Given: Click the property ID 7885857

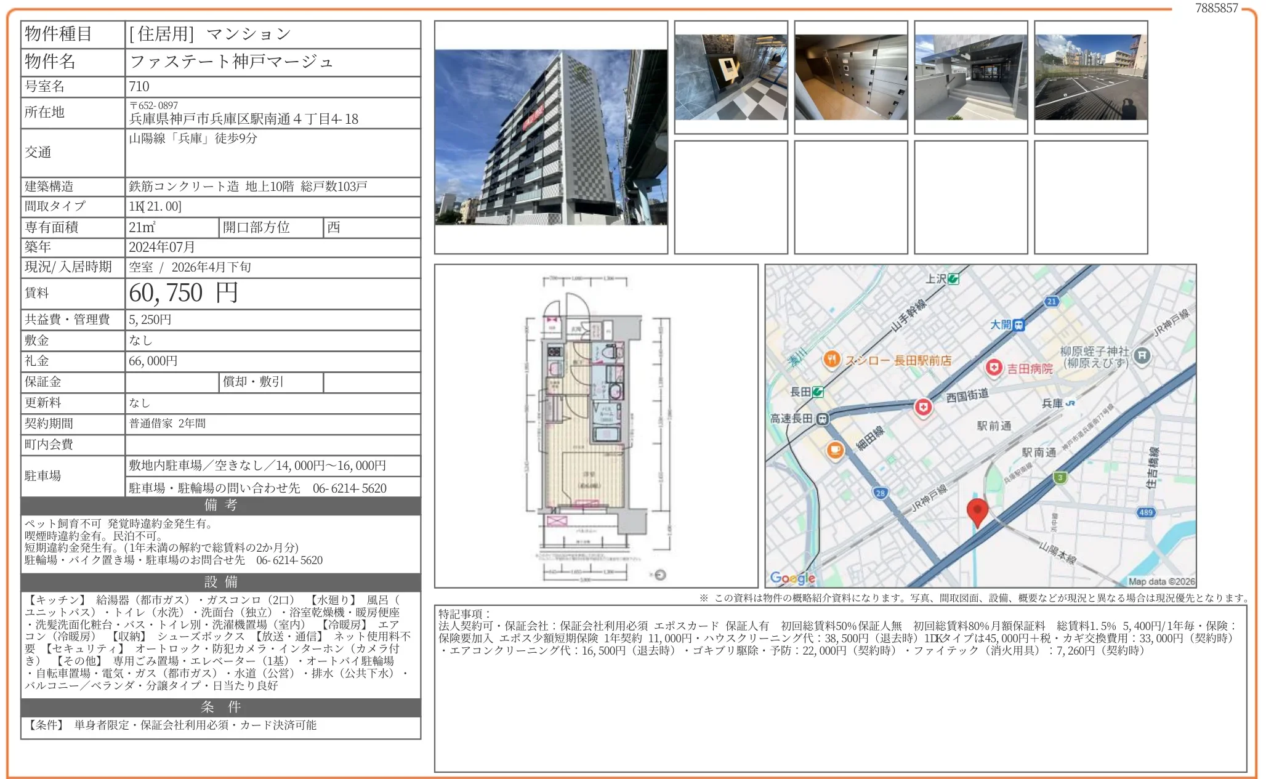Looking at the screenshot, I should tap(1216, 8).
